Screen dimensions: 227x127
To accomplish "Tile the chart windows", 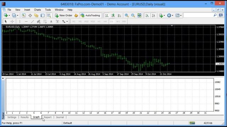I will click(x=139, y=16).
